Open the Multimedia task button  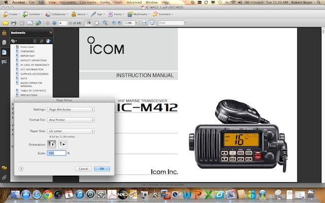tap(138, 14)
